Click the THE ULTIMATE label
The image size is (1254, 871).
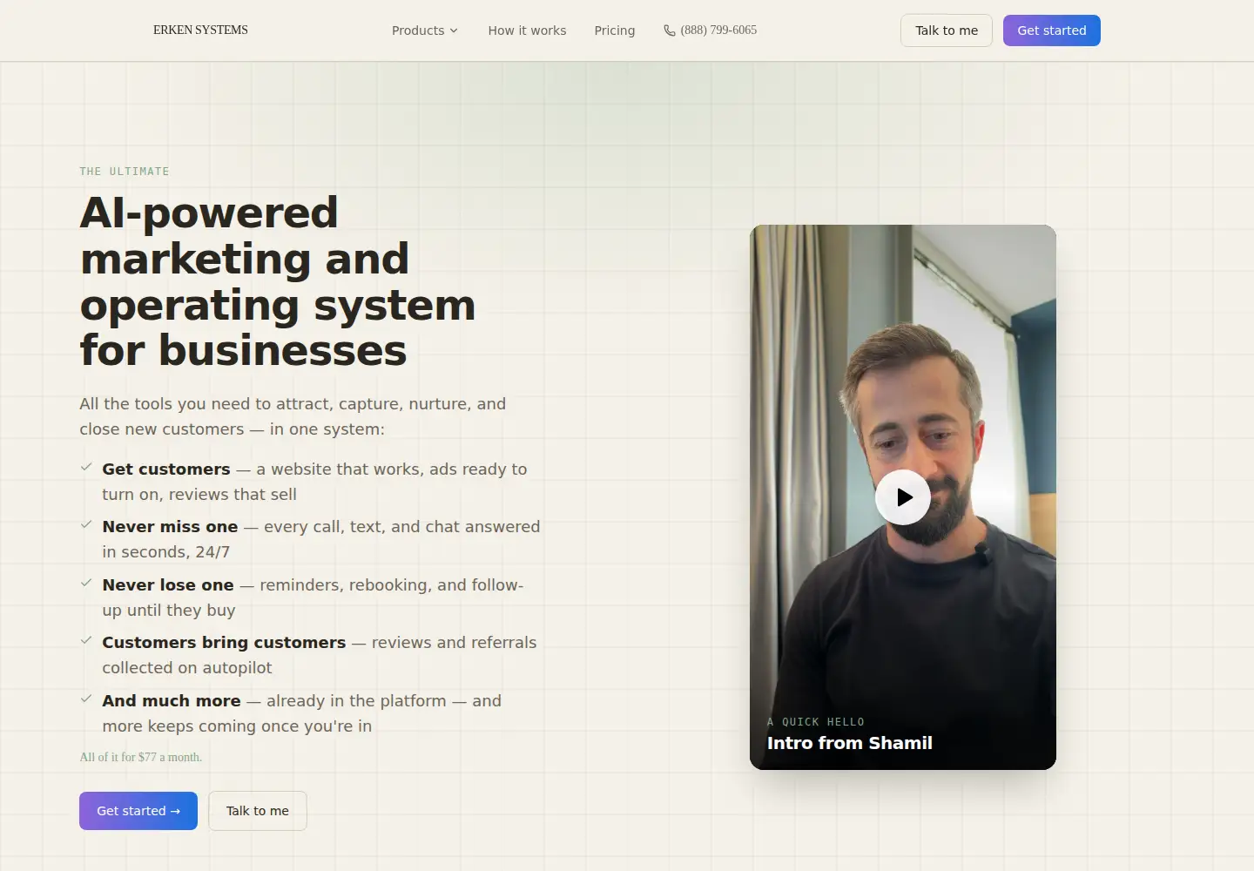(125, 172)
